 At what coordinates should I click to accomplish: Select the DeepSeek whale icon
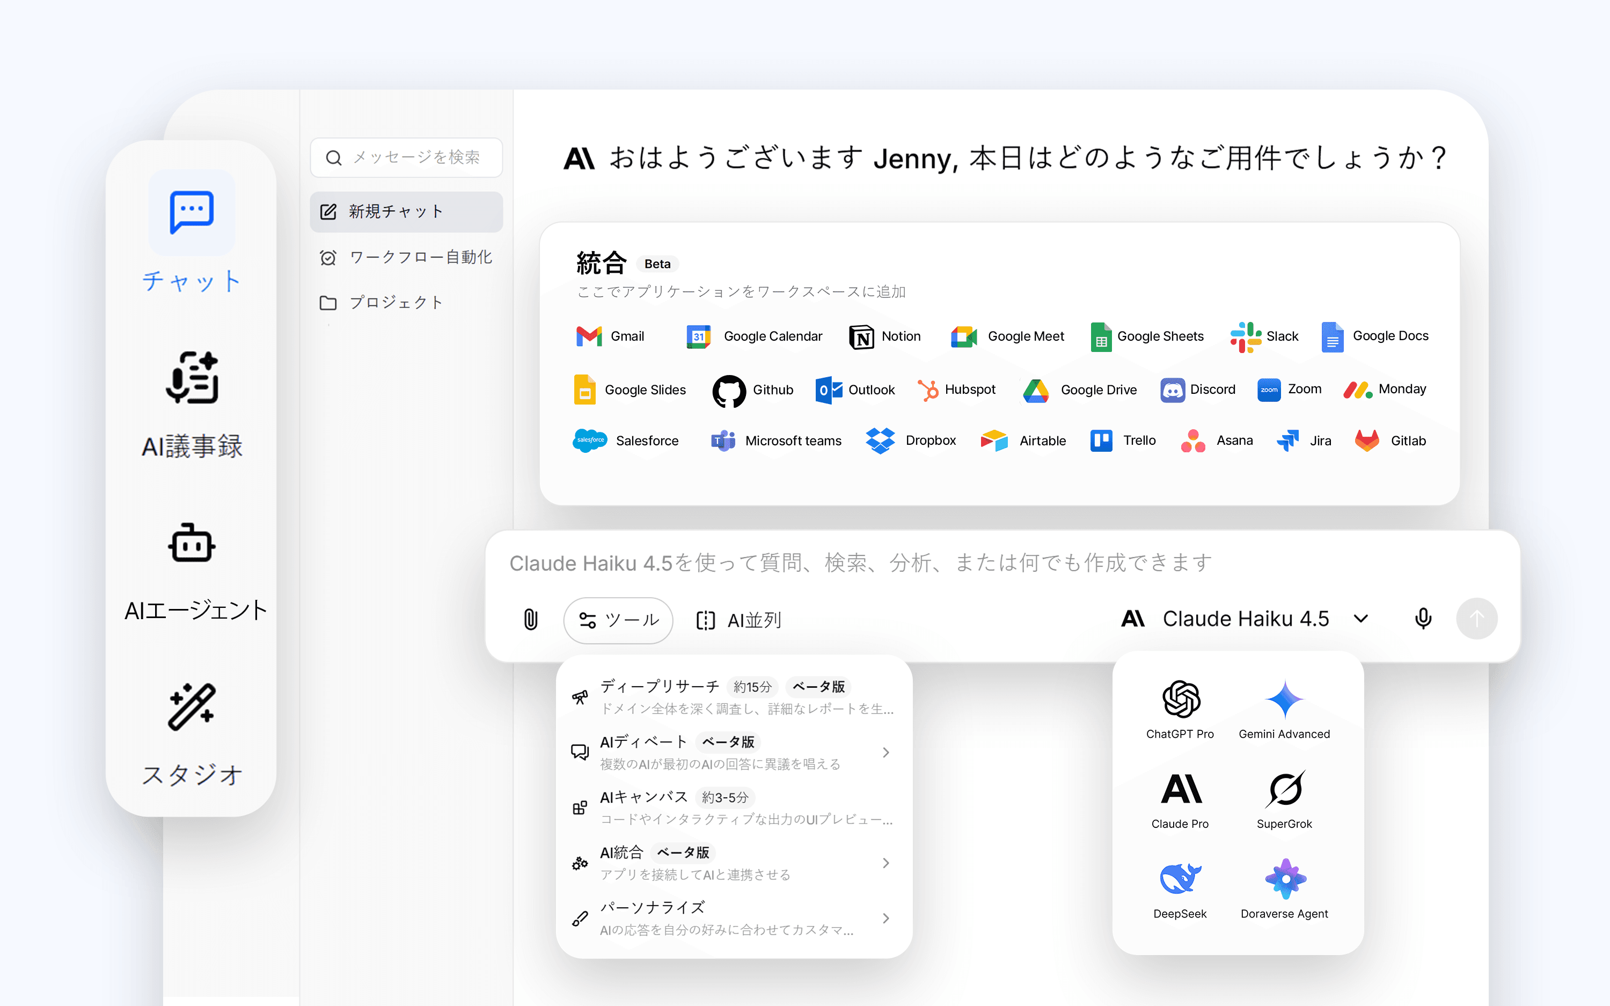point(1180,879)
